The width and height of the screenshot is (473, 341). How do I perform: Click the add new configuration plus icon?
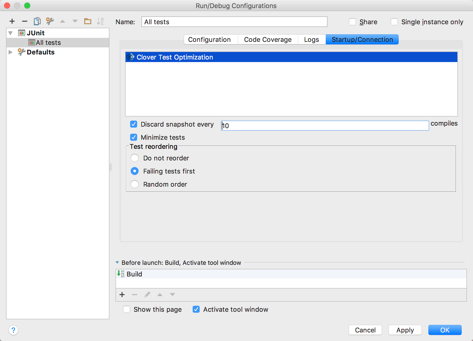pyautogui.click(x=12, y=21)
